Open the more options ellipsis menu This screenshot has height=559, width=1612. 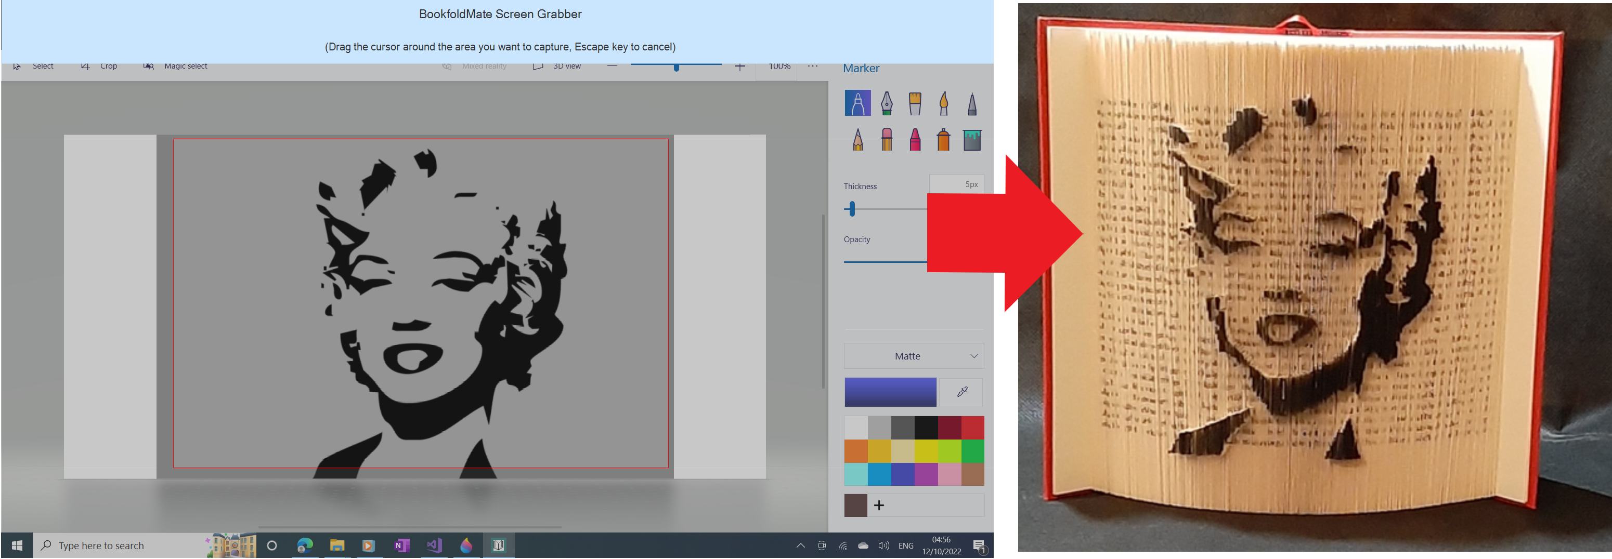pyautogui.click(x=812, y=66)
